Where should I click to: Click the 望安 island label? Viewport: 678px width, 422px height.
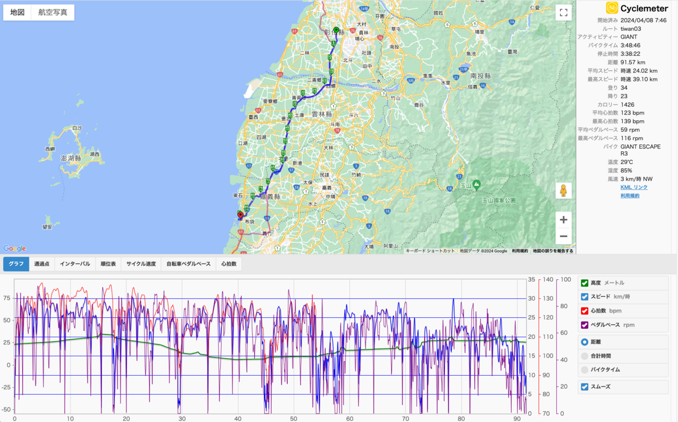coord(47,227)
